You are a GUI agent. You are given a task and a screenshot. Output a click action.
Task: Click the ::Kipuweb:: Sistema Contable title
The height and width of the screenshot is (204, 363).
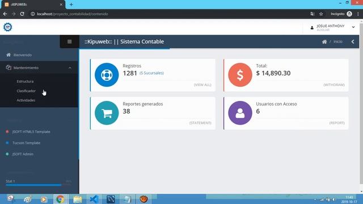tap(124, 41)
